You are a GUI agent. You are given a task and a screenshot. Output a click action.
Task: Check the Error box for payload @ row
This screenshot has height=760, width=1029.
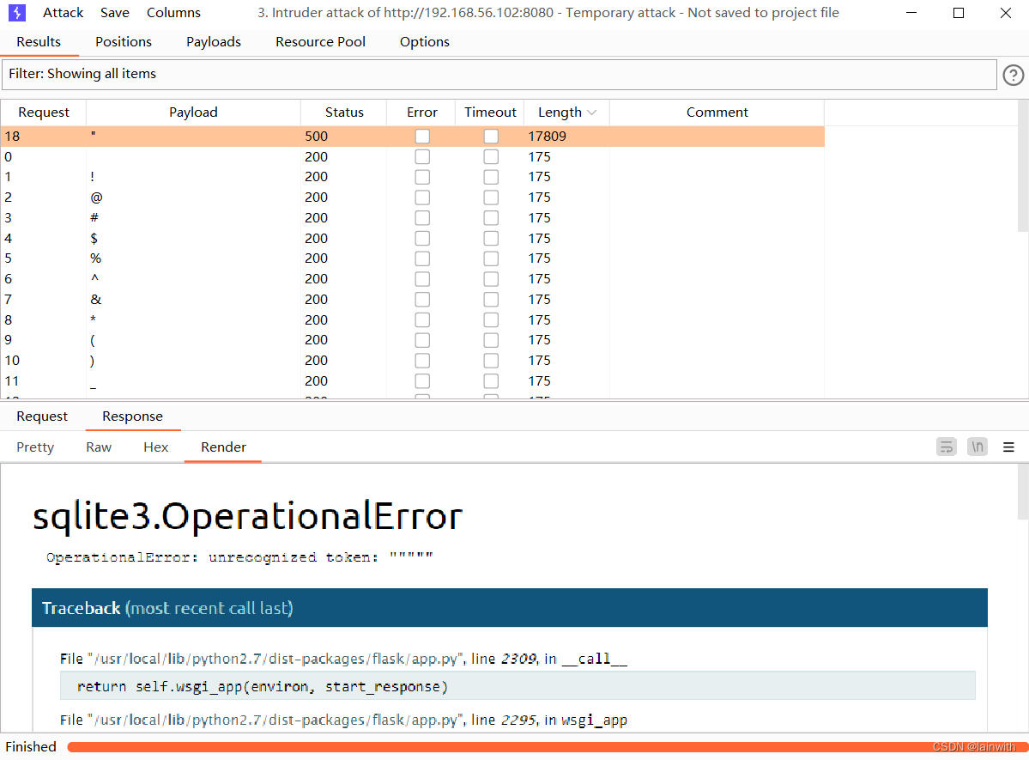pyautogui.click(x=422, y=198)
